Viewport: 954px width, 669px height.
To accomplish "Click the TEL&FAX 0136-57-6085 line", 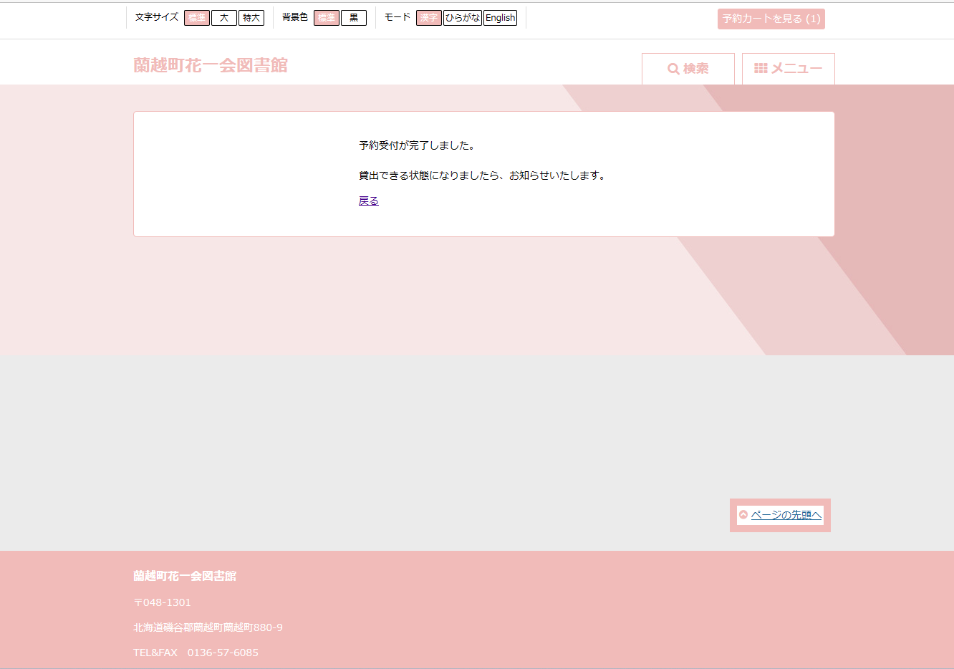I will [x=196, y=653].
